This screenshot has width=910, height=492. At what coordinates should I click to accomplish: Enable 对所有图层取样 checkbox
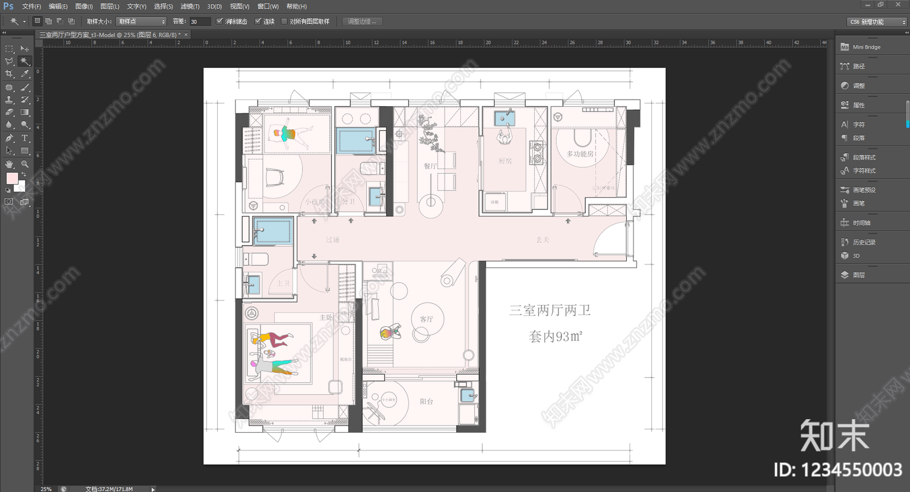tap(284, 22)
